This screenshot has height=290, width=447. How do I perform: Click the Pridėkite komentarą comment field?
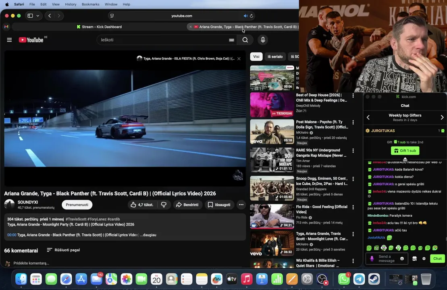pos(31,263)
